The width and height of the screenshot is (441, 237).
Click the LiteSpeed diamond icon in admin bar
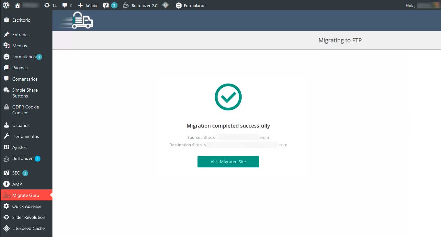165,5
